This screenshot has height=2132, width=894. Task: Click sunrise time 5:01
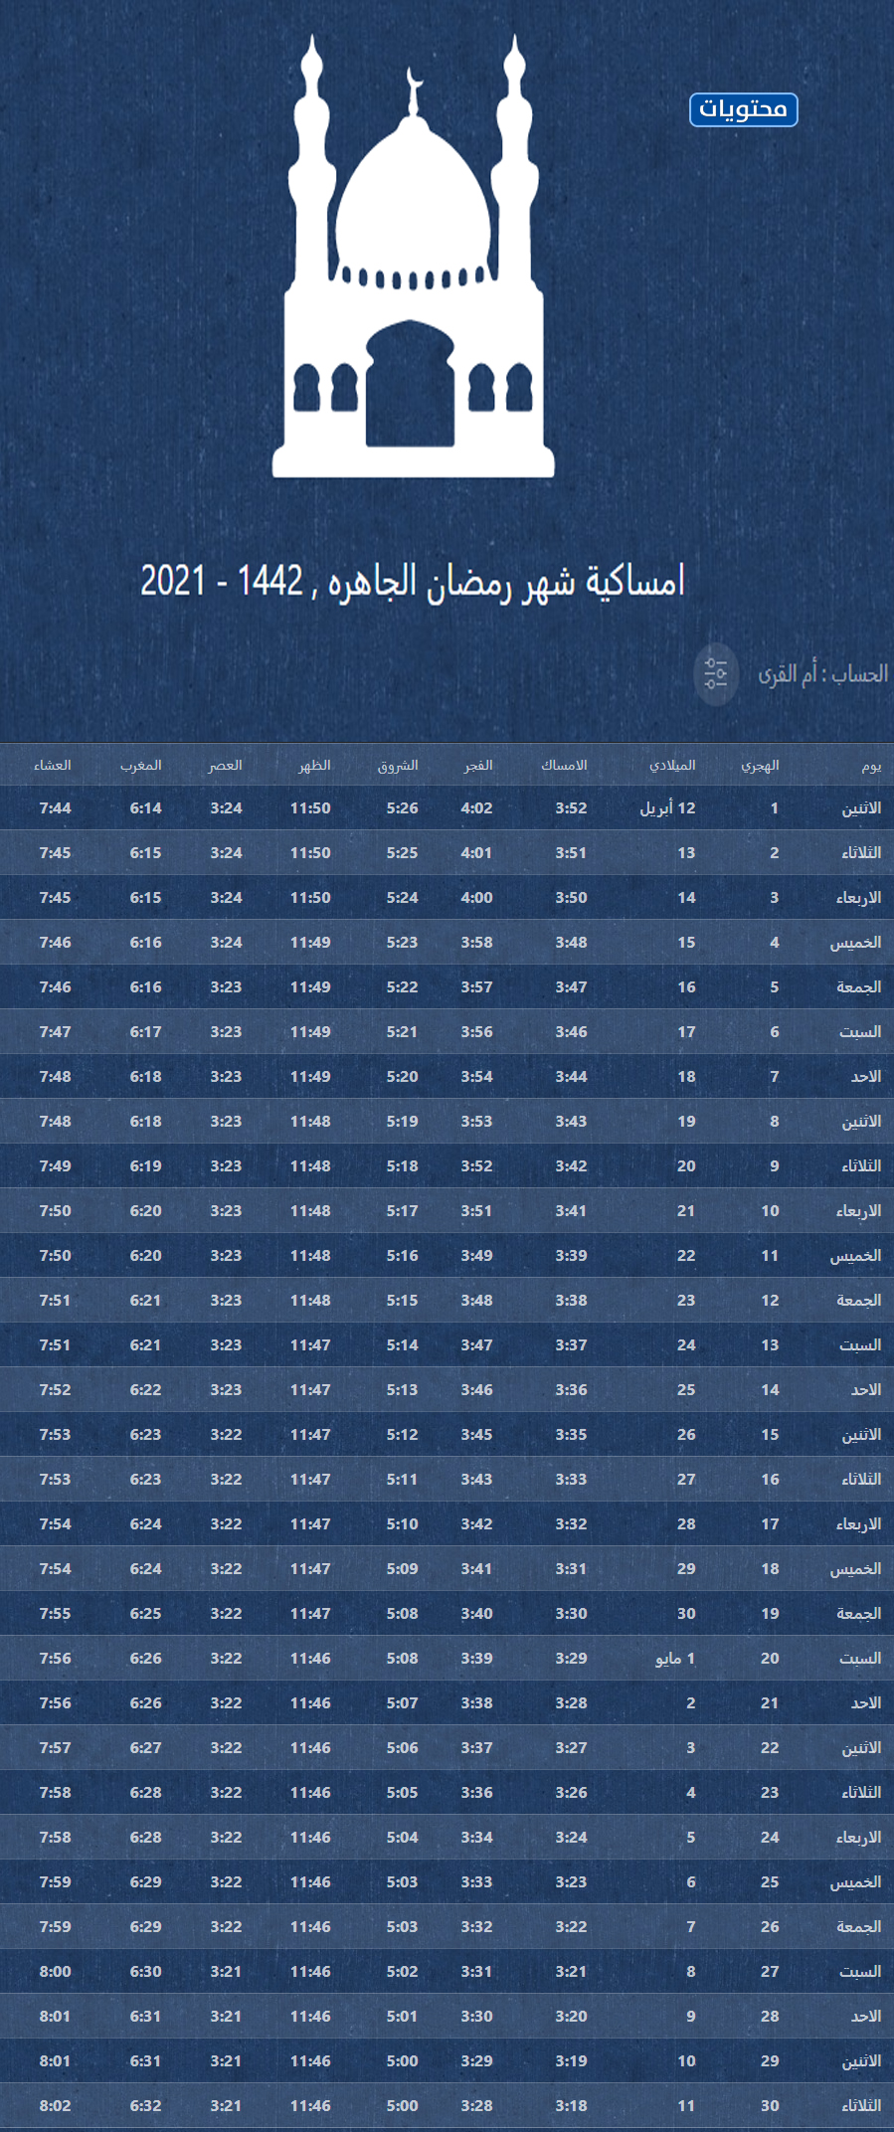pos(402,2017)
